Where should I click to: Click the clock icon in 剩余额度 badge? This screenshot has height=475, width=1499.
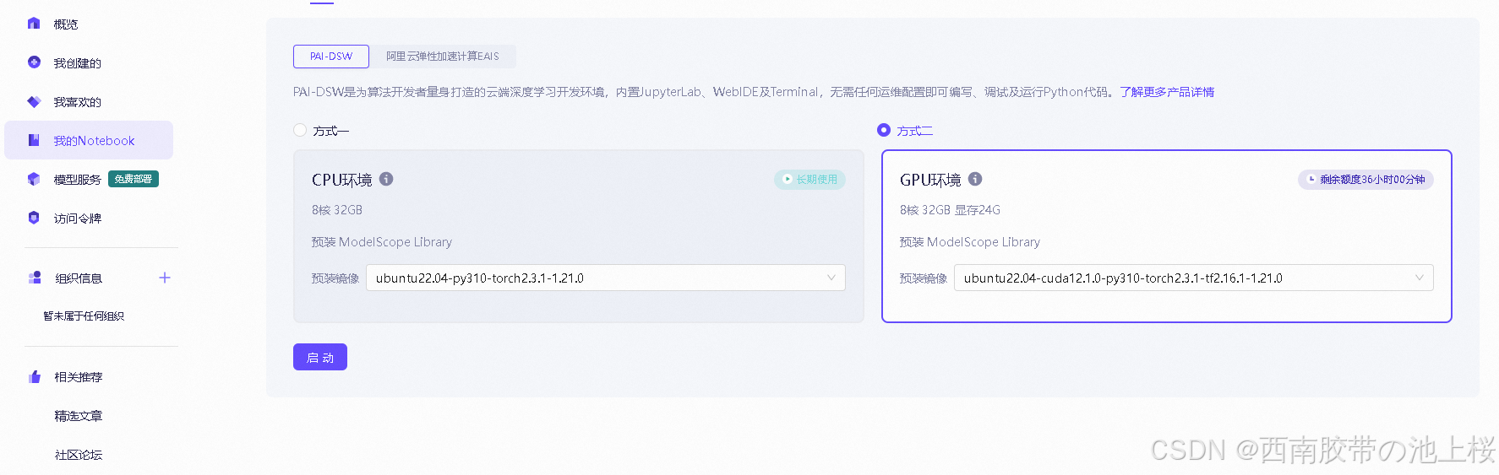click(1311, 179)
